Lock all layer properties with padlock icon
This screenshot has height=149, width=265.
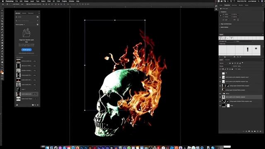tap(232, 69)
